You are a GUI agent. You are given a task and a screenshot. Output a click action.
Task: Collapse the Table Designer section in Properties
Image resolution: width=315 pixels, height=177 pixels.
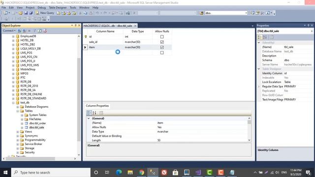[259, 69]
